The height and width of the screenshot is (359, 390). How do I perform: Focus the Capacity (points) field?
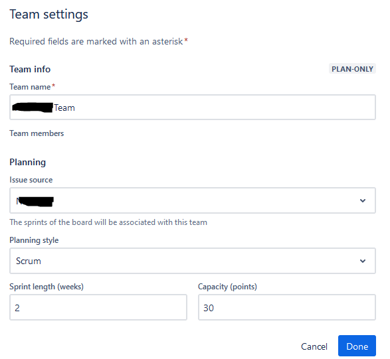coord(287,307)
